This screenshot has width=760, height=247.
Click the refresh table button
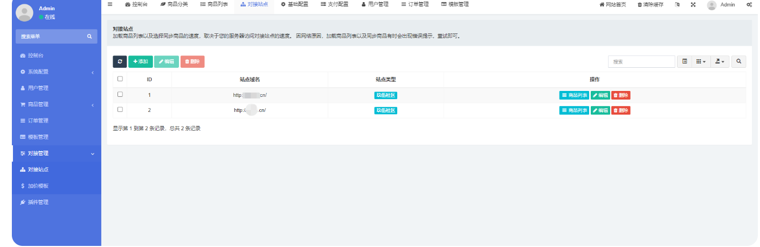[120, 61]
